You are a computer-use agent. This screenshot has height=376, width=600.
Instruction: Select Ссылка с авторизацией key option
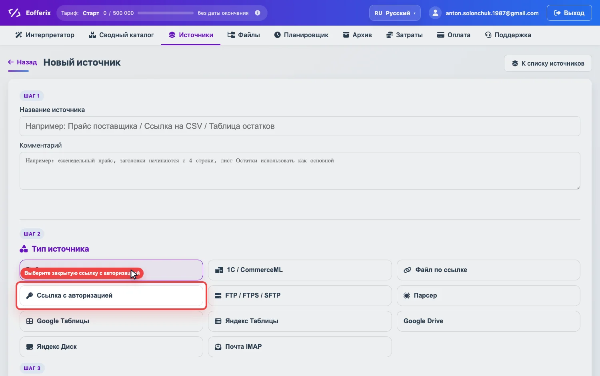(x=111, y=296)
